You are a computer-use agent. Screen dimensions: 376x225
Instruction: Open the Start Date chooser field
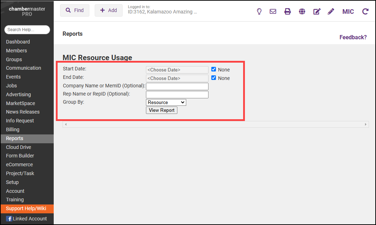(177, 70)
